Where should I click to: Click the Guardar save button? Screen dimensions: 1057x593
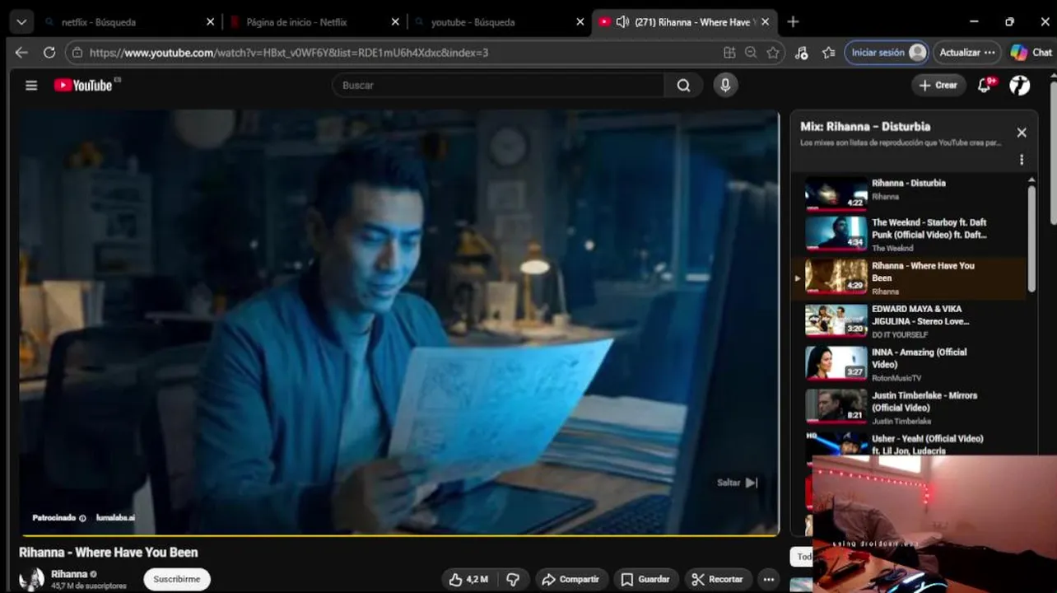pyautogui.click(x=646, y=579)
